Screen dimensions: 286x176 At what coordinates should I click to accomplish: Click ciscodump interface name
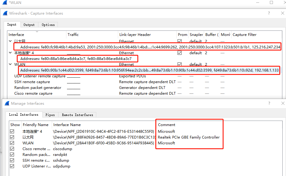coord(62,149)
